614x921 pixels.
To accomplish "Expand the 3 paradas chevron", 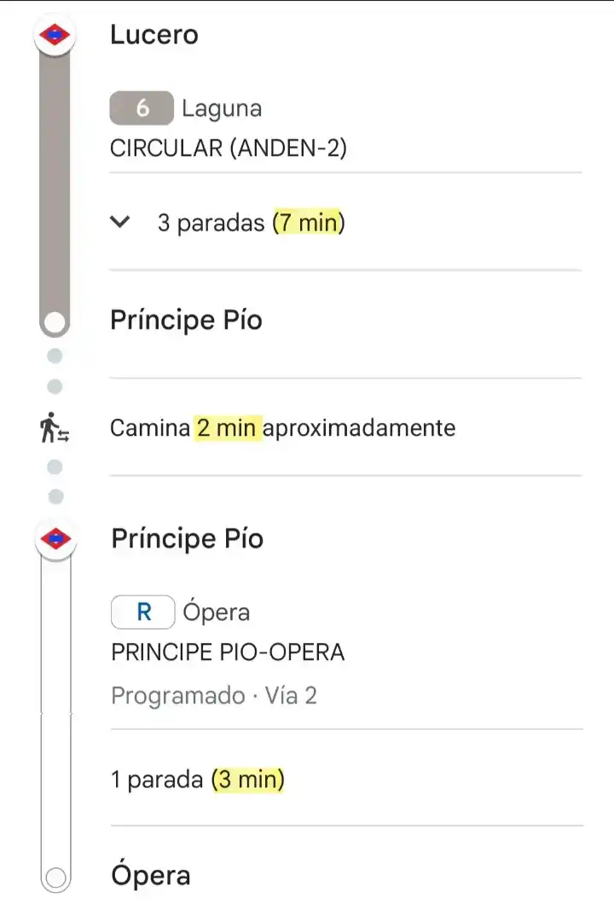I will (120, 222).
